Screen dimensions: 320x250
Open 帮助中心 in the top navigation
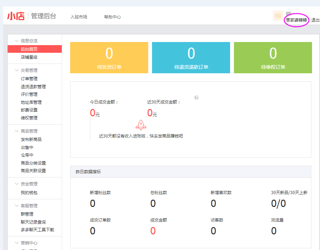click(112, 17)
